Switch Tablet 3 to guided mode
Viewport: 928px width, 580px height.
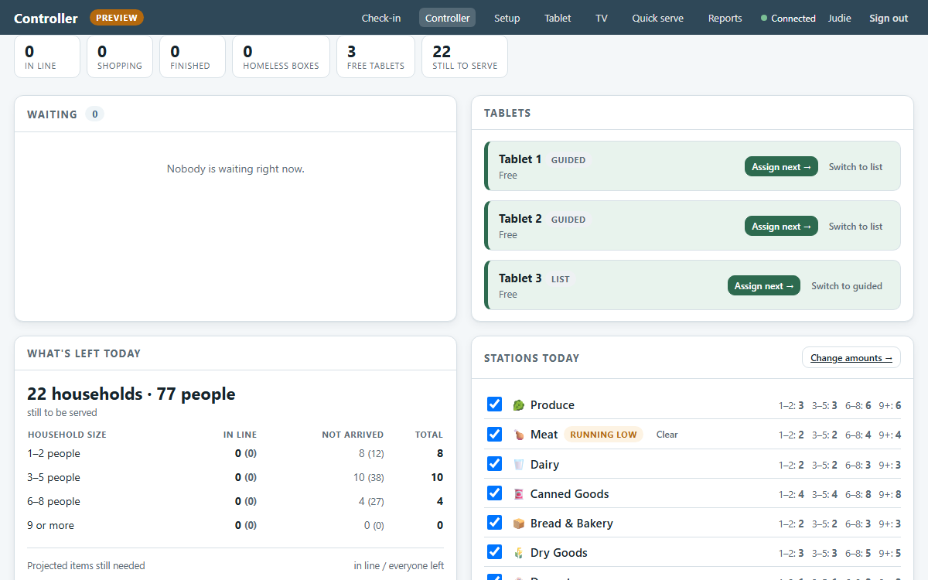[847, 285]
